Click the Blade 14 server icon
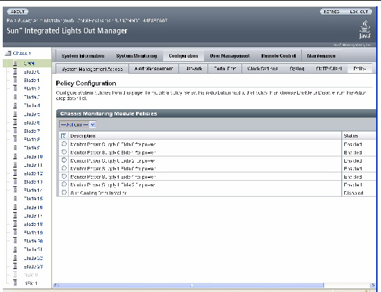 click(x=15, y=190)
